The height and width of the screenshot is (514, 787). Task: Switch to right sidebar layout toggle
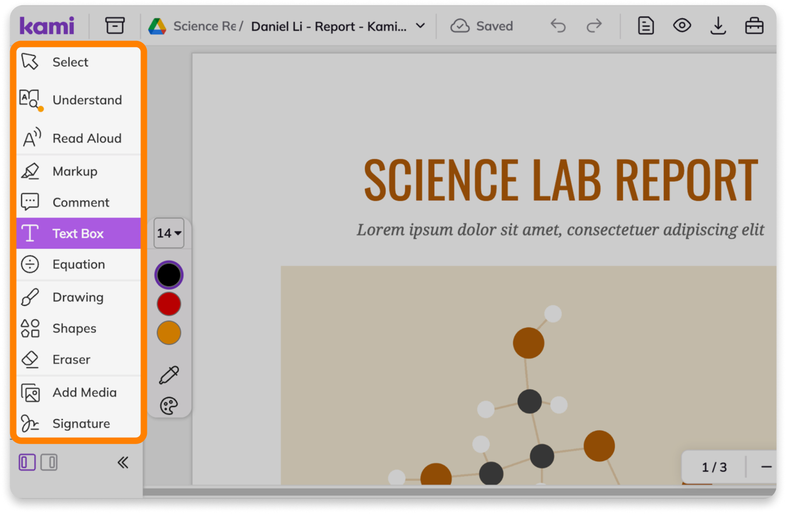tap(49, 462)
